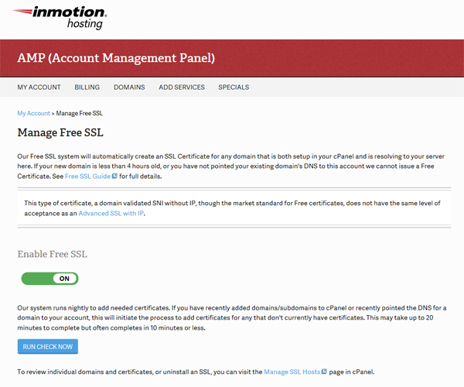Image resolution: width=464 pixels, height=387 pixels.
Task: Open the ADD SERVICES menu
Action: 182,87
